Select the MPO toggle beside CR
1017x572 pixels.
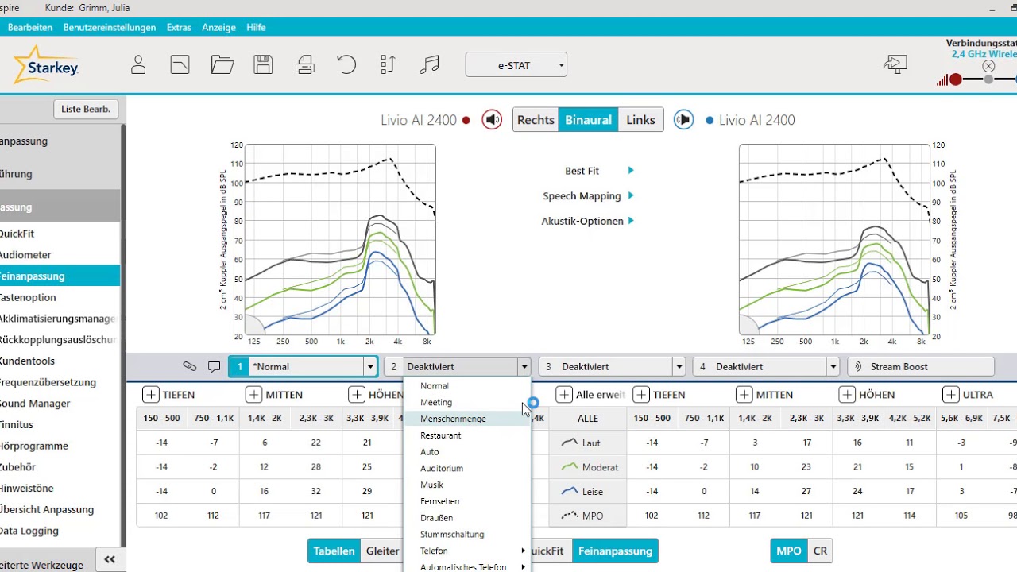(x=789, y=551)
